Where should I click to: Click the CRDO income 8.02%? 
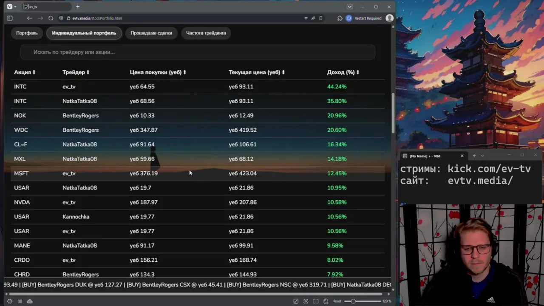point(335,260)
